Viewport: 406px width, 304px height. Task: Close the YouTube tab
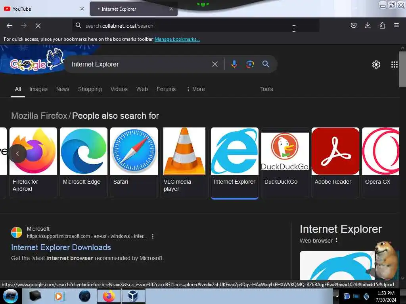(82, 9)
